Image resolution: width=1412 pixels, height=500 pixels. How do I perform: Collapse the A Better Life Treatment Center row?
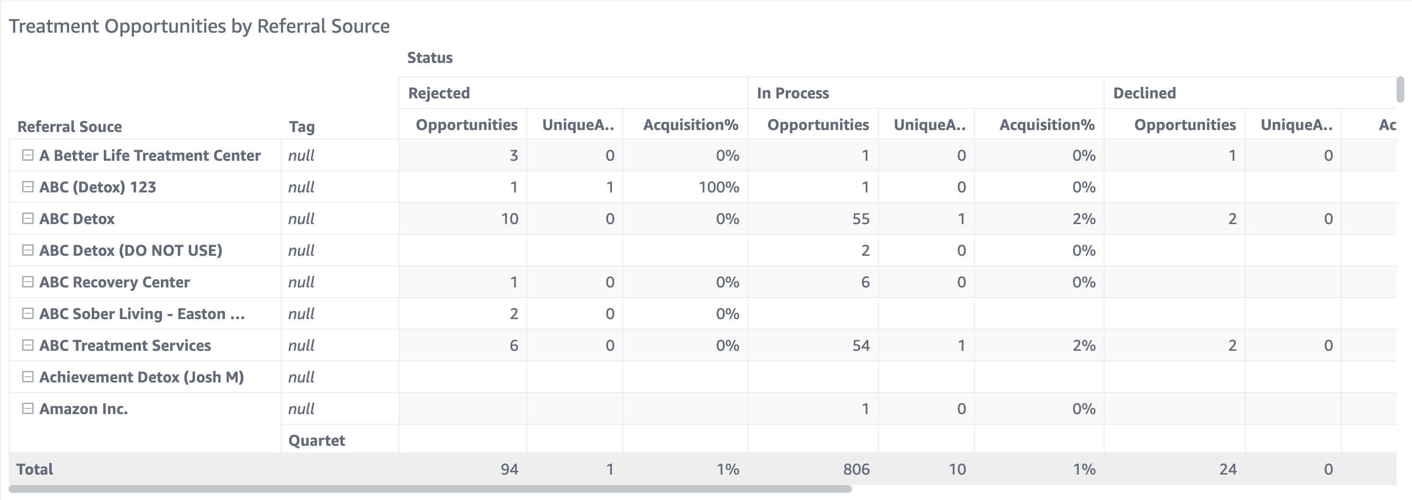(27, 155)
